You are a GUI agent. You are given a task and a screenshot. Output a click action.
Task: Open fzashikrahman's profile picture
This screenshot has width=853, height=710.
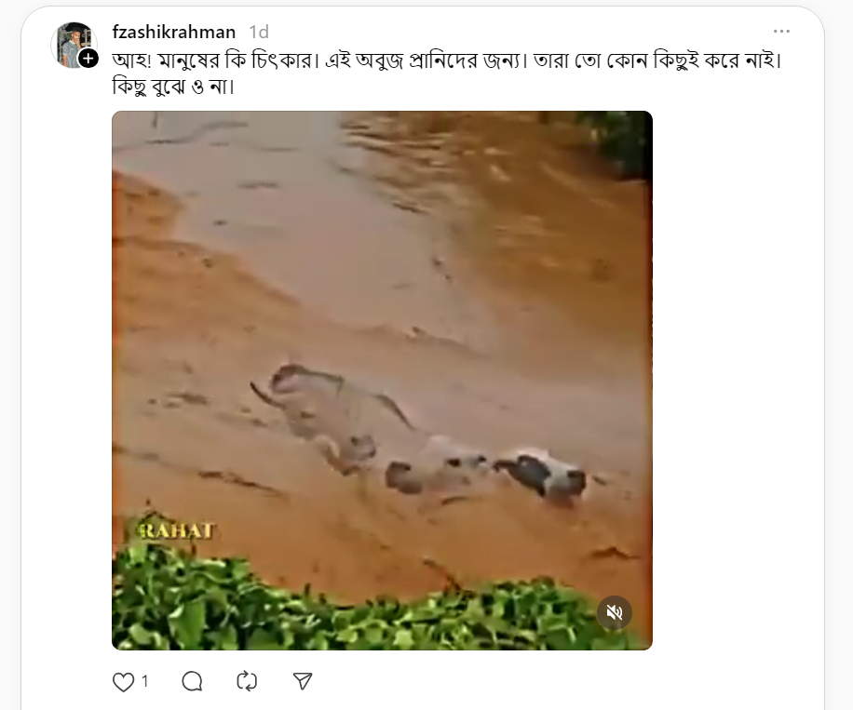74,45
